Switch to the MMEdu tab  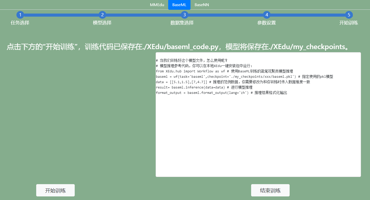(x=157, y=5)
